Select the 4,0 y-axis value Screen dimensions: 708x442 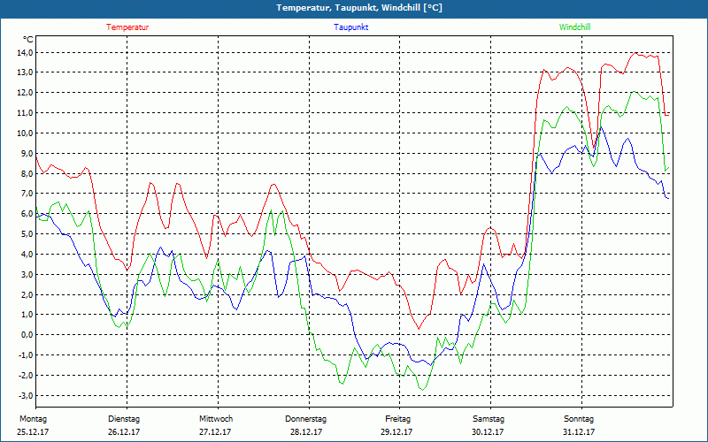(27, 255)
